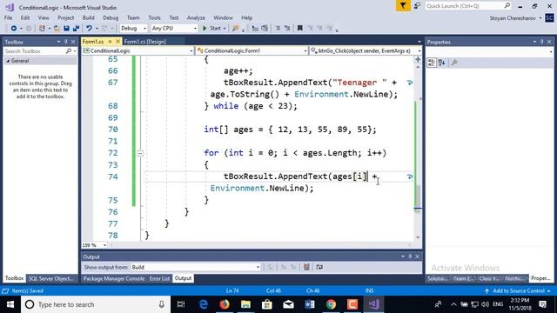
Task: Click the Open File toolbar icon
Action: [57, 28]
